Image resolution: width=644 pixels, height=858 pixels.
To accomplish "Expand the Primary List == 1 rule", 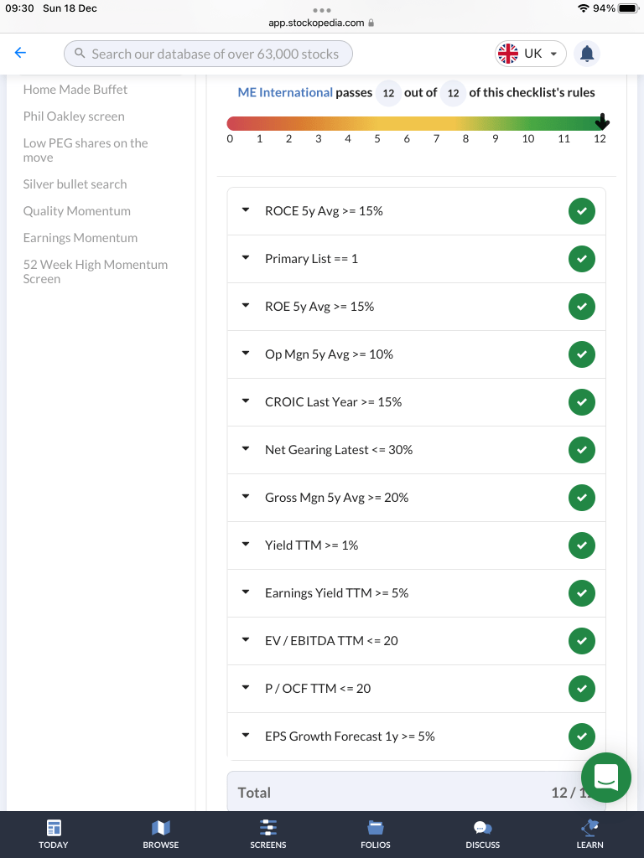I will [246, 258].
